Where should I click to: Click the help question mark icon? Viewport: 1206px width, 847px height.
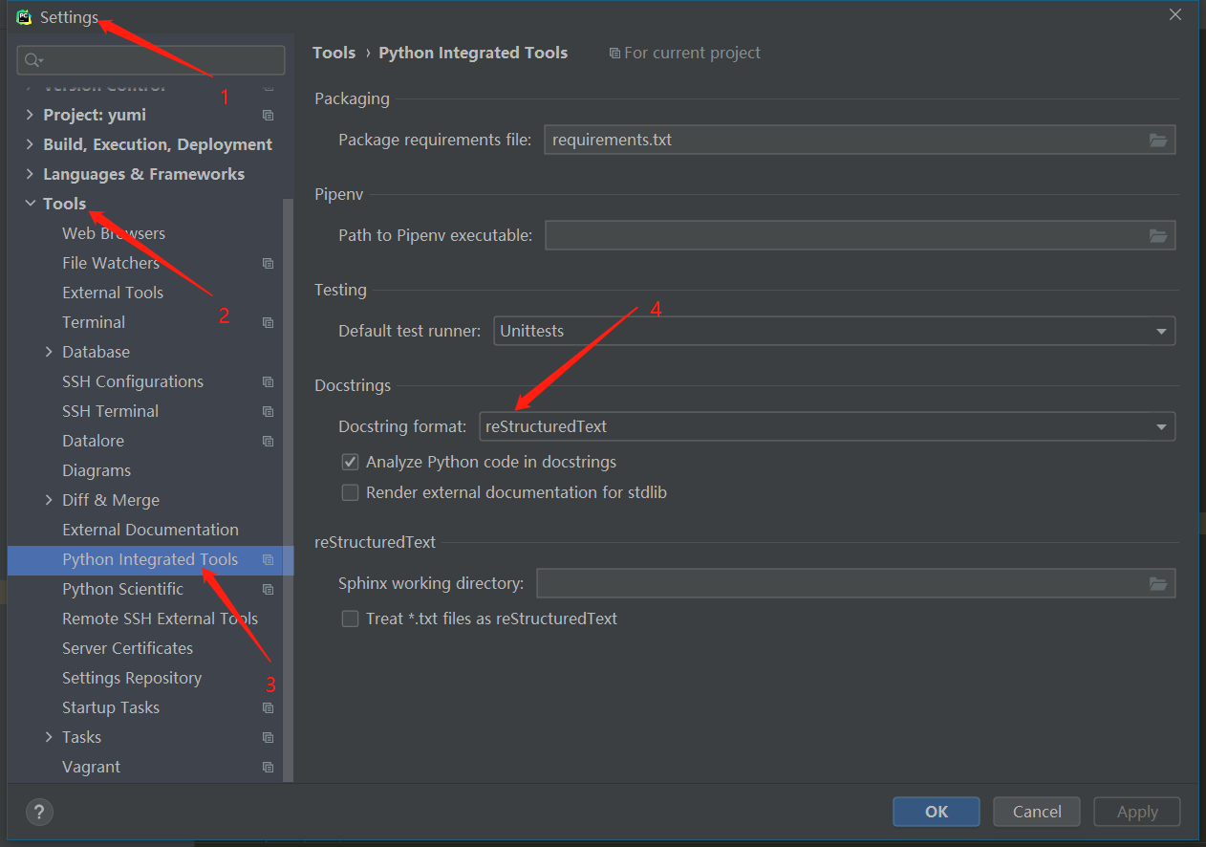click(39, 813)
